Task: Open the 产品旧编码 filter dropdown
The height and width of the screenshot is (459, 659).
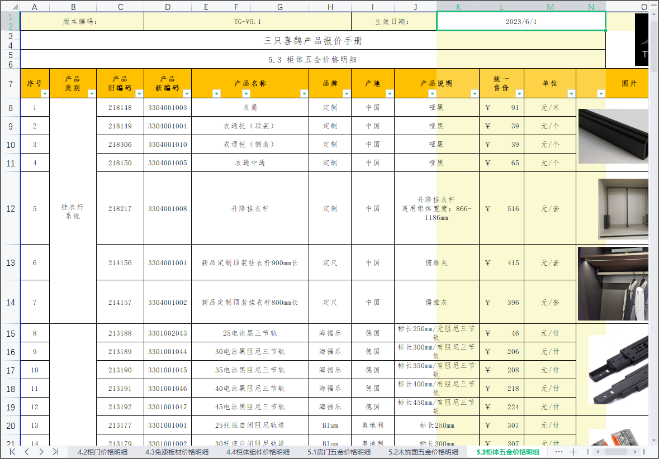Action: coord(139,94)
